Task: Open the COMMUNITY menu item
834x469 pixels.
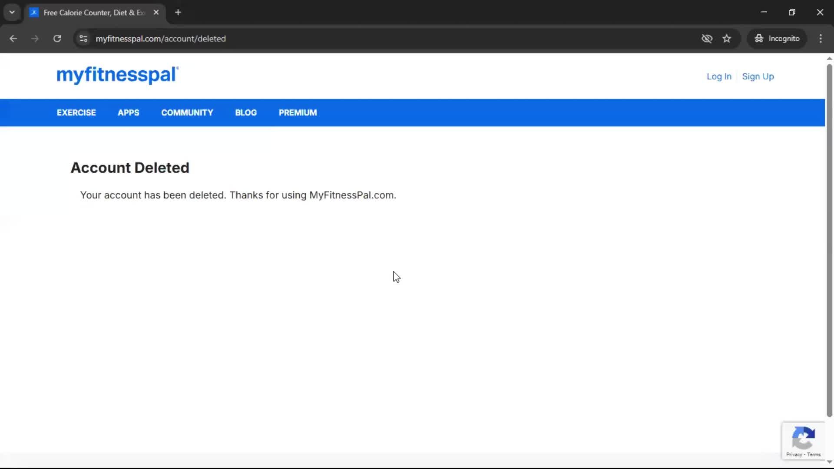Action: pos(187,113)
